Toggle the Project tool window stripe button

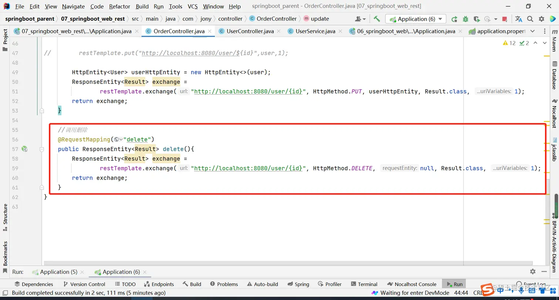pyautogui.click(x=5, y=40)
